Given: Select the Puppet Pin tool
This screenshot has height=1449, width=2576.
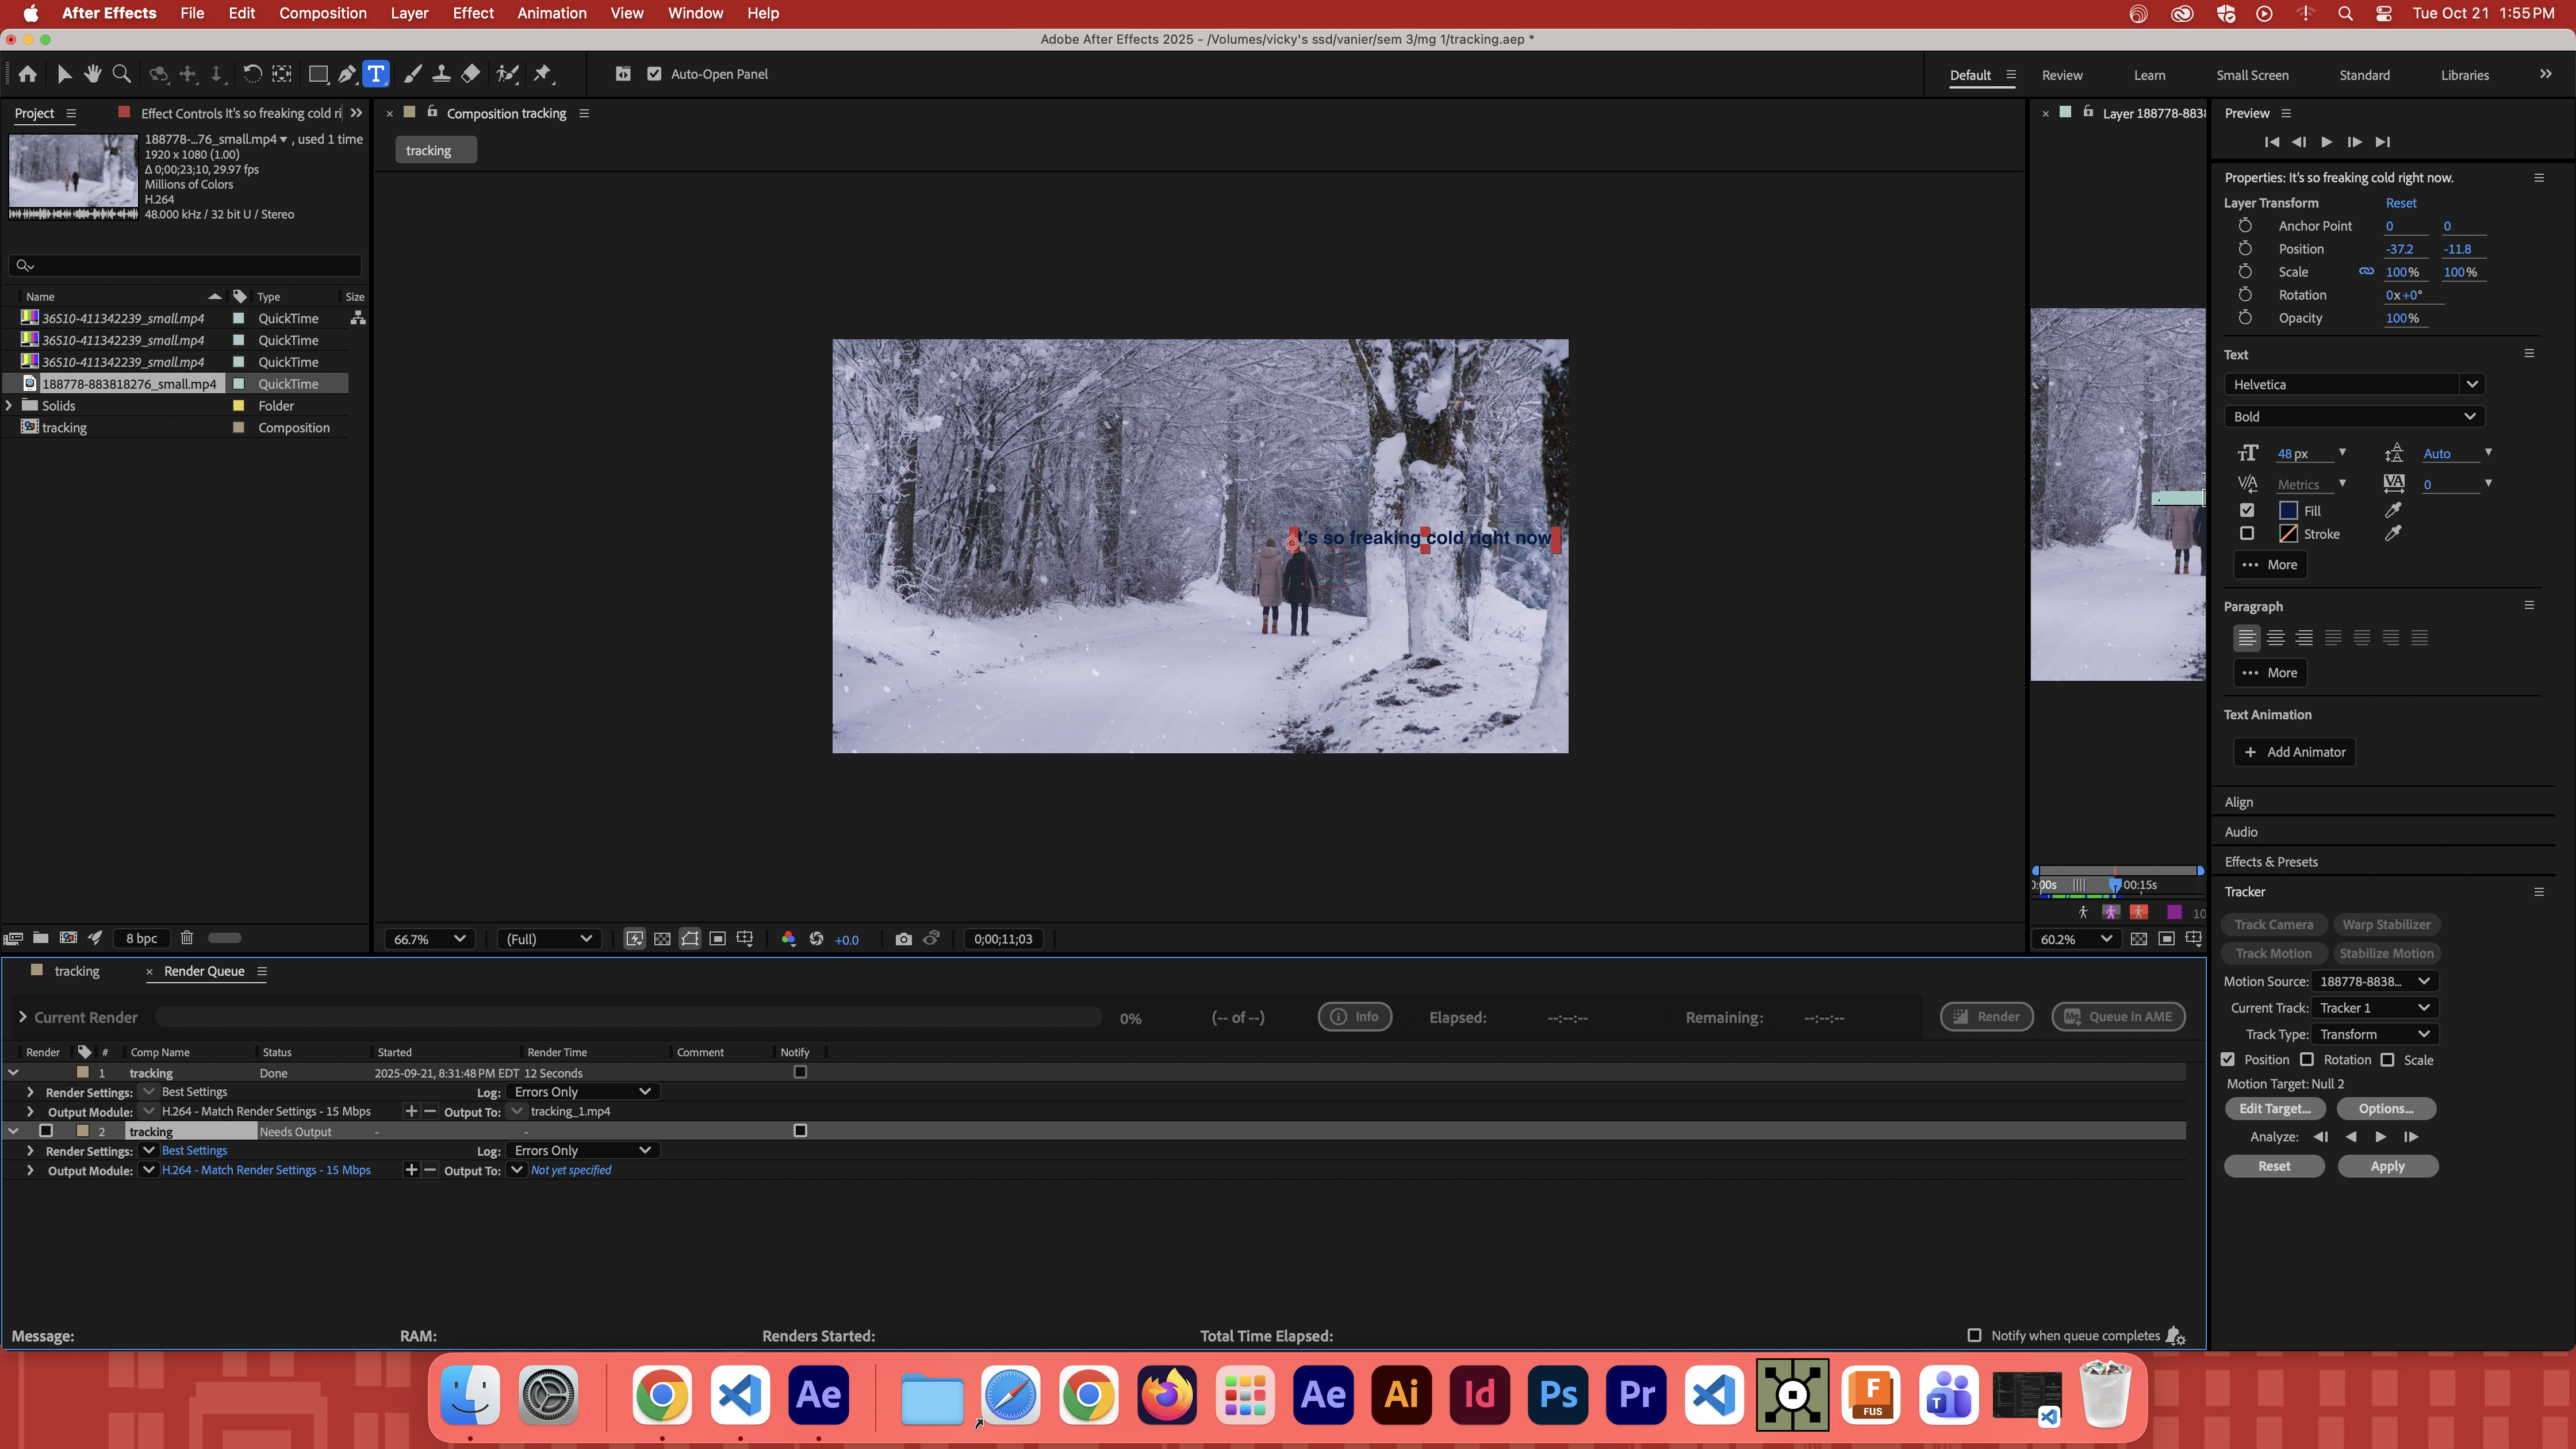Looking at the screenshot, I should (x=543, y=74).
